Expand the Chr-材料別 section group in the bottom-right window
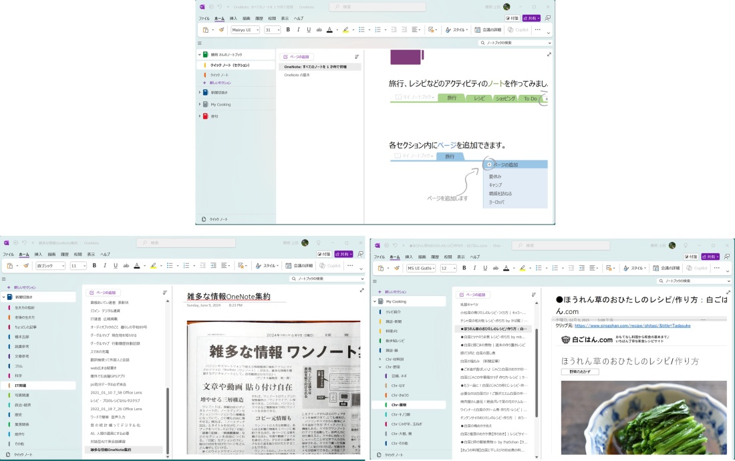The image size is (735, 461). (380, 359)
